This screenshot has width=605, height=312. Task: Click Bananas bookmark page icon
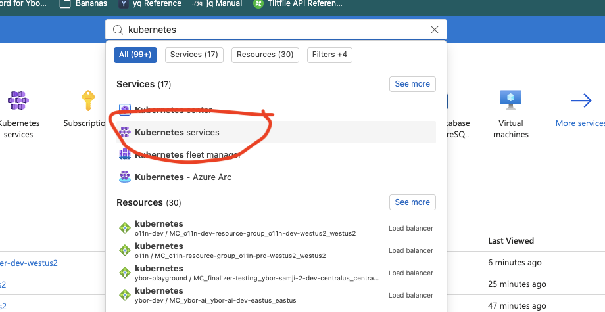coord(65,4)
